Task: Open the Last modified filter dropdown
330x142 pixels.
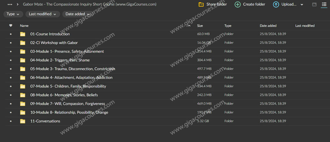Action: tap(42, 14)
